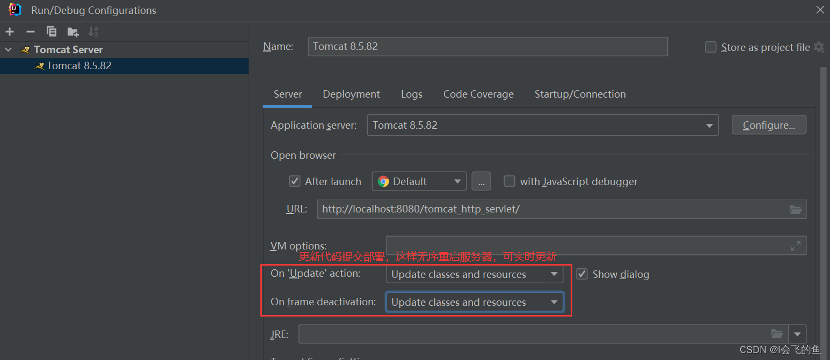Switch to the Deployment tab

coord(351,94)
